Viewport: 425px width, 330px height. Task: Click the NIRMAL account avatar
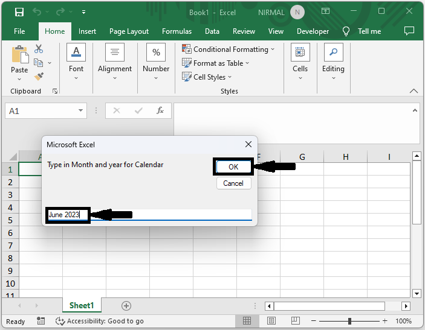point(297,12)
